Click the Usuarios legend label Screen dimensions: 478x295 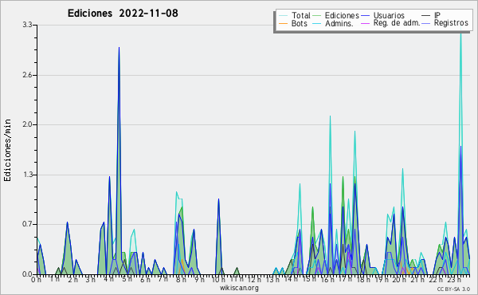[x=389, y=15]
